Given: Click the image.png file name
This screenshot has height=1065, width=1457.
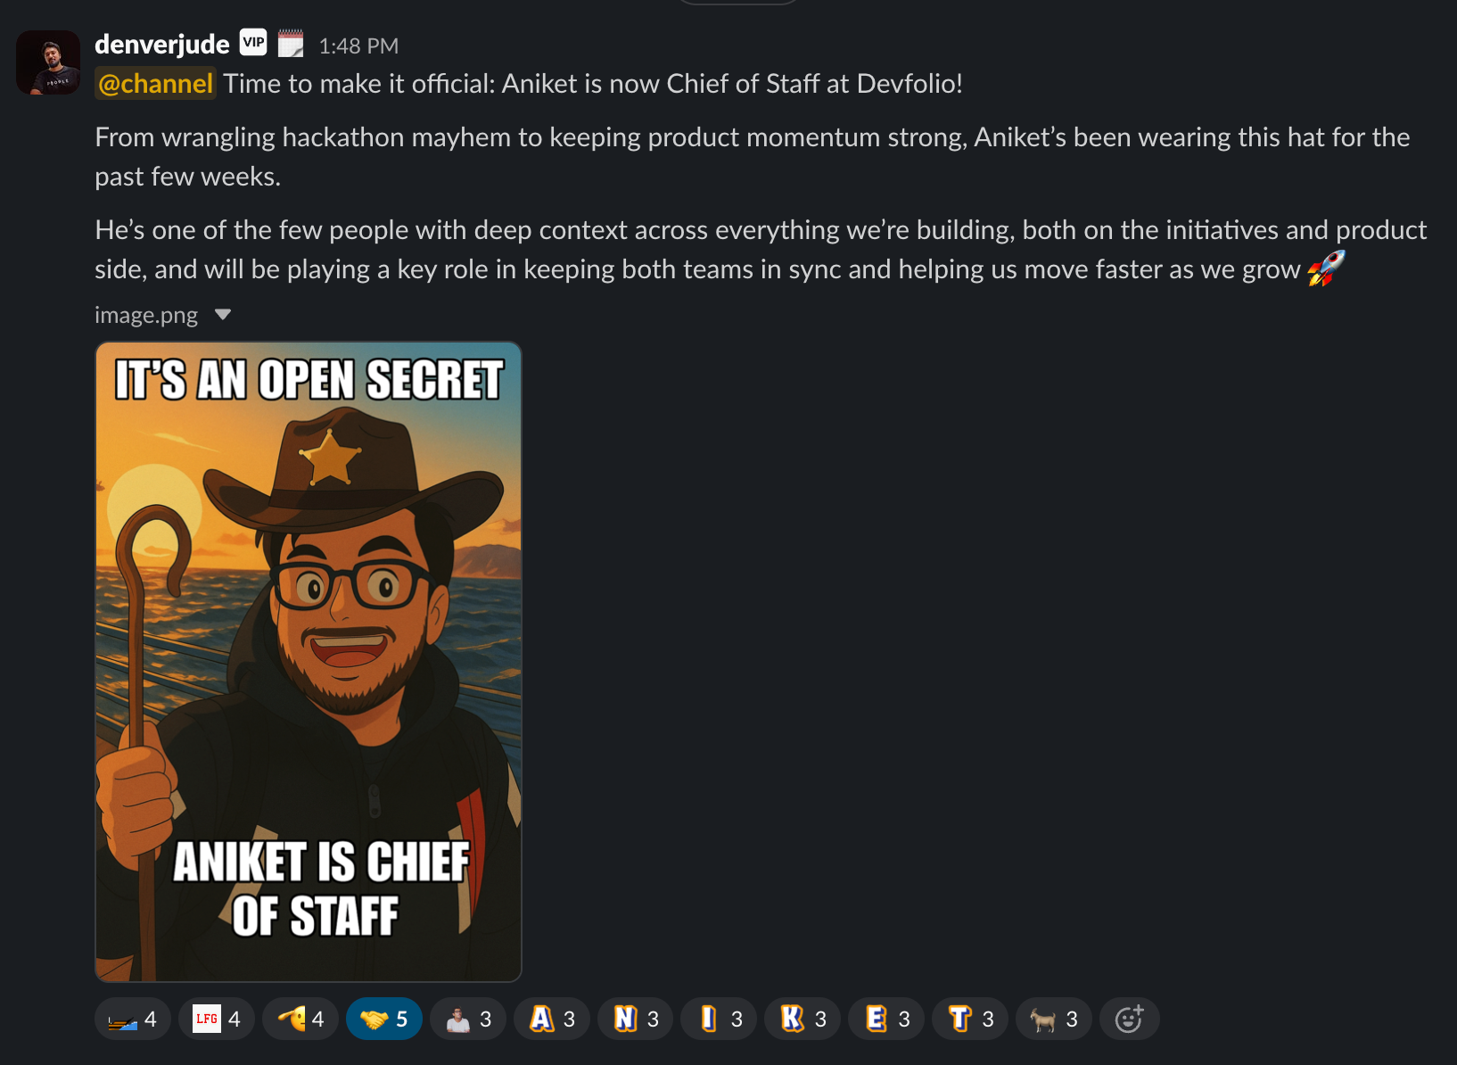Looking at the screenshot, I should coord(146,315).
